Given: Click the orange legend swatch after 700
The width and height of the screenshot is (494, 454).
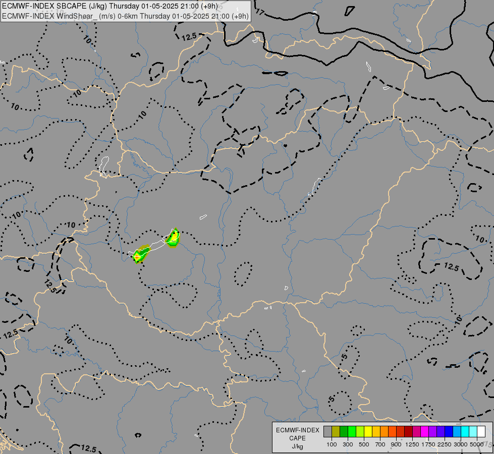Looking at the screenshot, I should [x=385, y=431].
